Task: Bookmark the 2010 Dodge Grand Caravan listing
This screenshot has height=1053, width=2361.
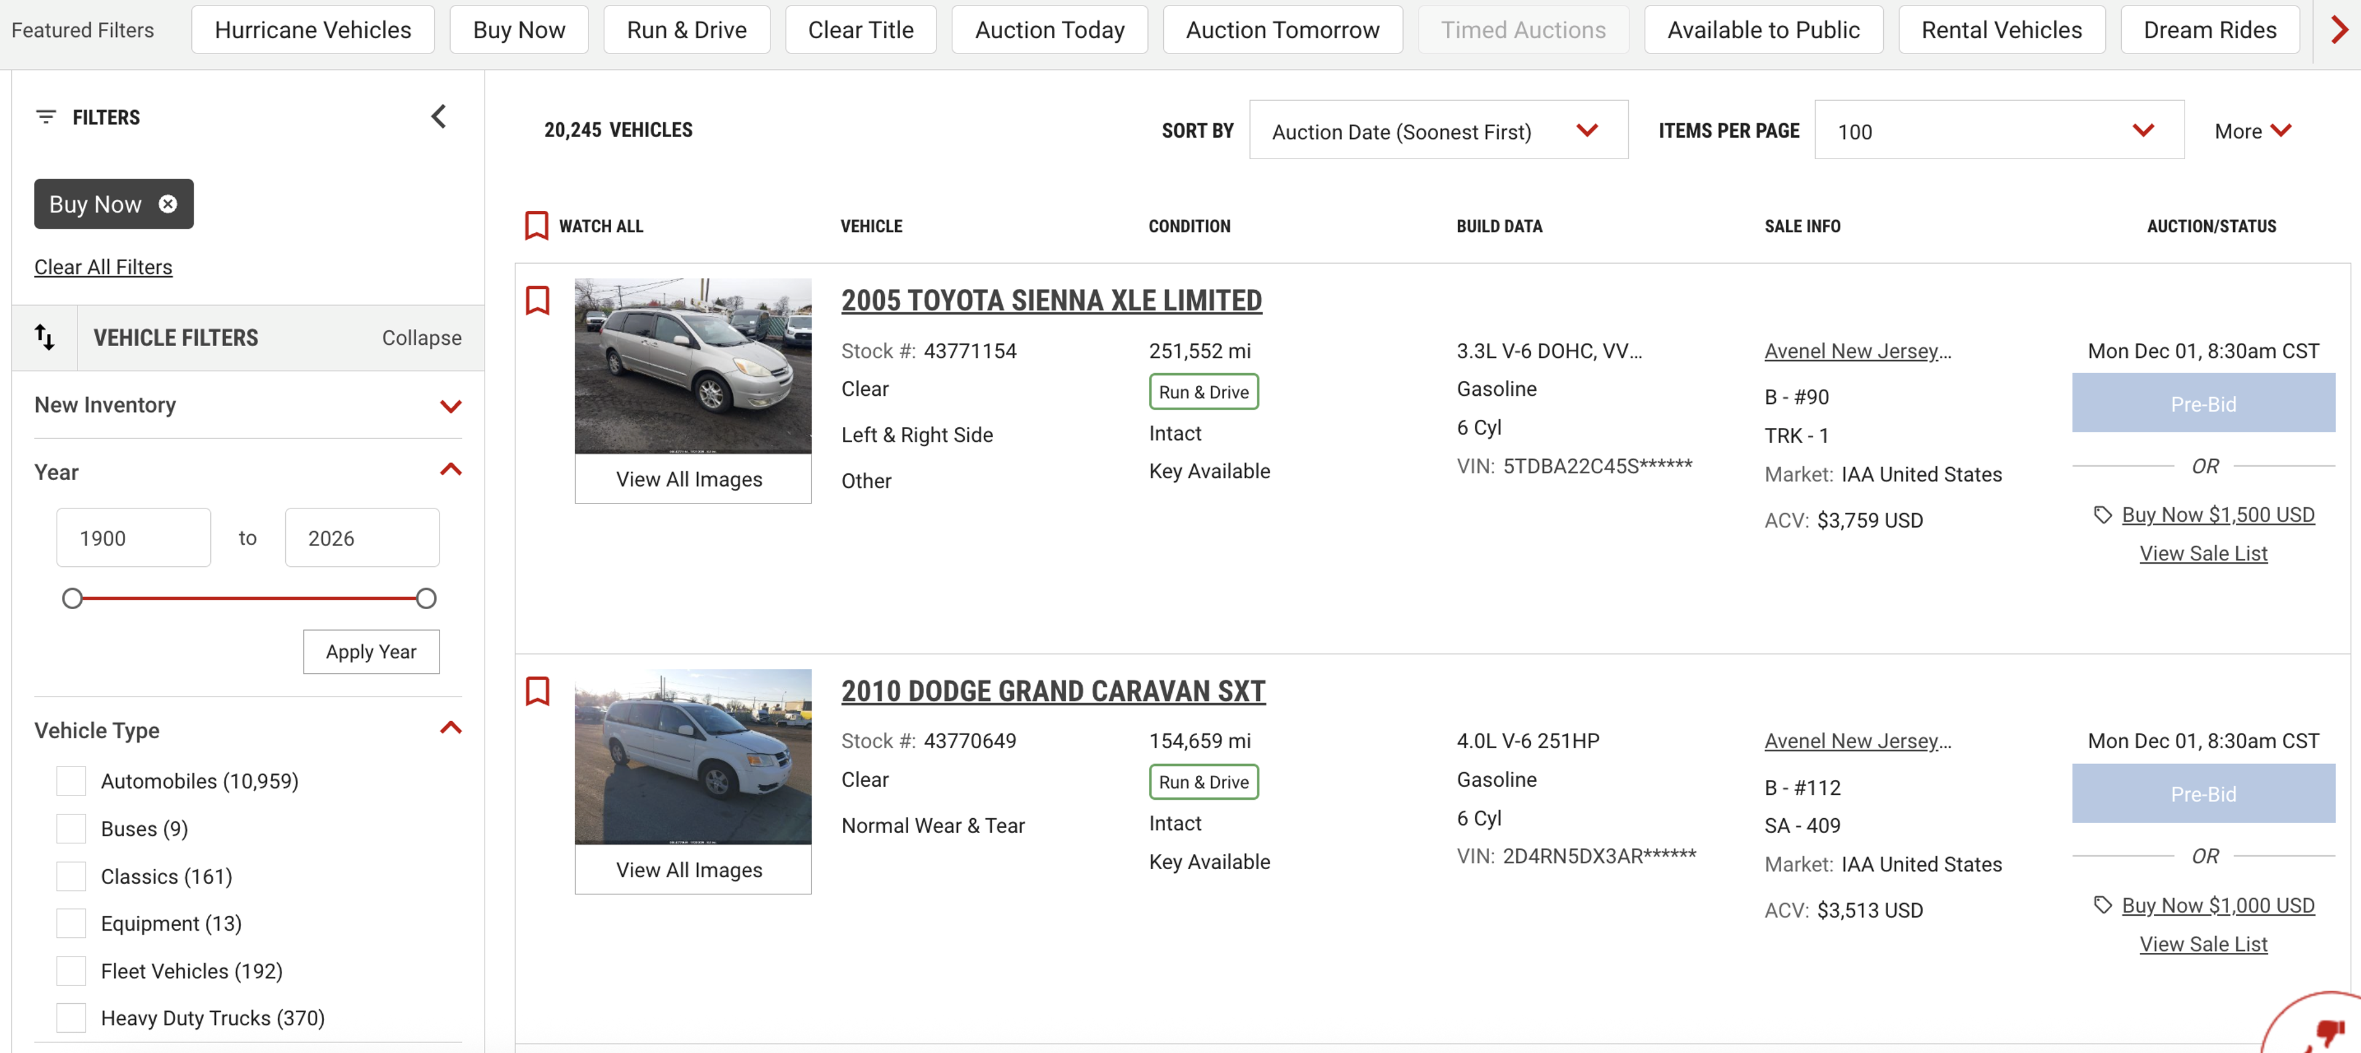Action: tap(538, 691)
